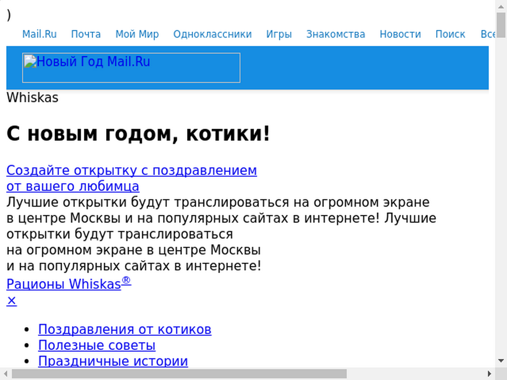This screenshot has width=507, height=380.
Task: Click the horizontal scrollbar left arrow
Action: coord(6,374)
